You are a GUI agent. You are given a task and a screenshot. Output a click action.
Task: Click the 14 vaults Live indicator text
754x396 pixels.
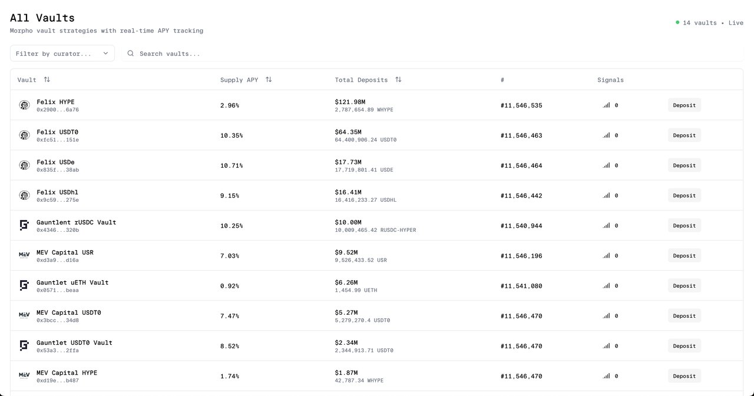pos(713,23)
